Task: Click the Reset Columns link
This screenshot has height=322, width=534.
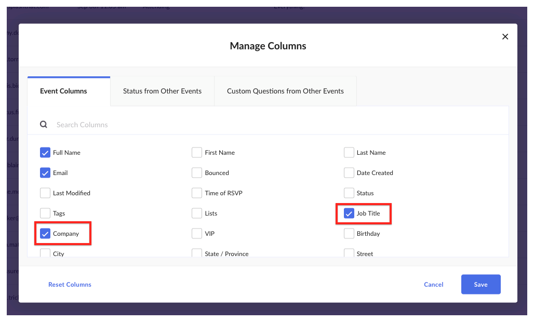Action: (x=70, y=285)
